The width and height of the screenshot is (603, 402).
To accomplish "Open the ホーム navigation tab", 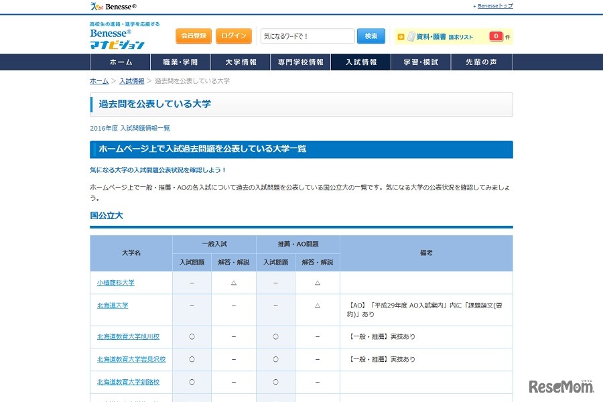I will 121,62.
